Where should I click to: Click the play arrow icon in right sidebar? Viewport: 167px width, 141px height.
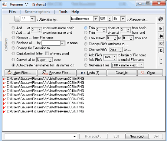tap(161, 29)
